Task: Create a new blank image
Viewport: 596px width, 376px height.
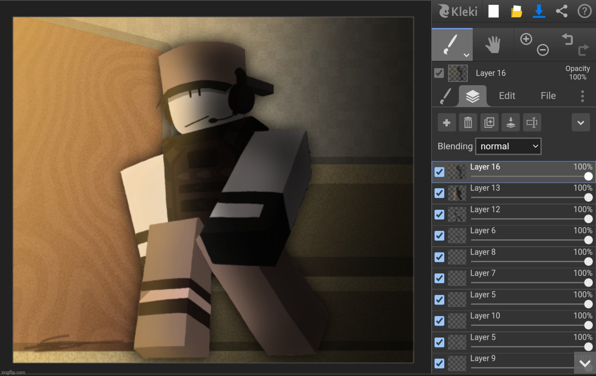Action: click(x=493, y=11)
